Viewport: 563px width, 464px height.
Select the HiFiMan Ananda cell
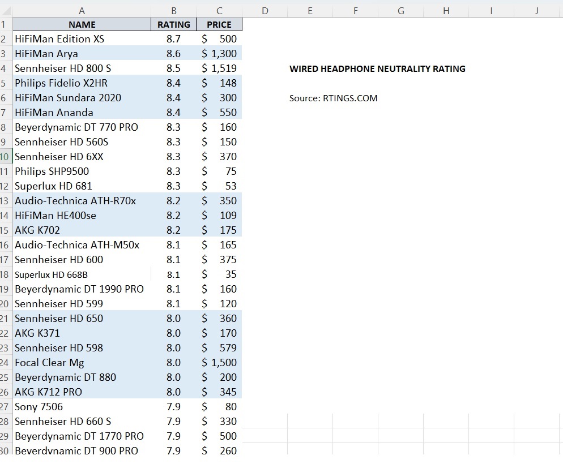pos(82,112)
